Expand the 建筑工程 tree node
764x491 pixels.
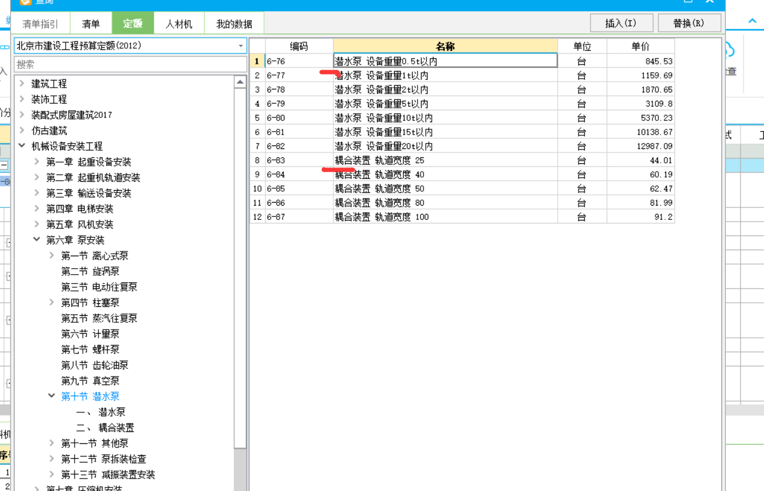(x=22, y=83)
